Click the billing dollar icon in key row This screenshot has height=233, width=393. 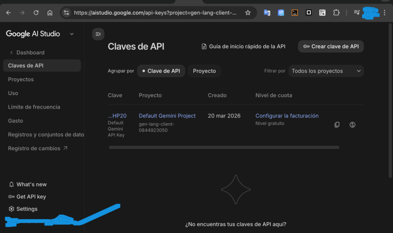(352, 125)
